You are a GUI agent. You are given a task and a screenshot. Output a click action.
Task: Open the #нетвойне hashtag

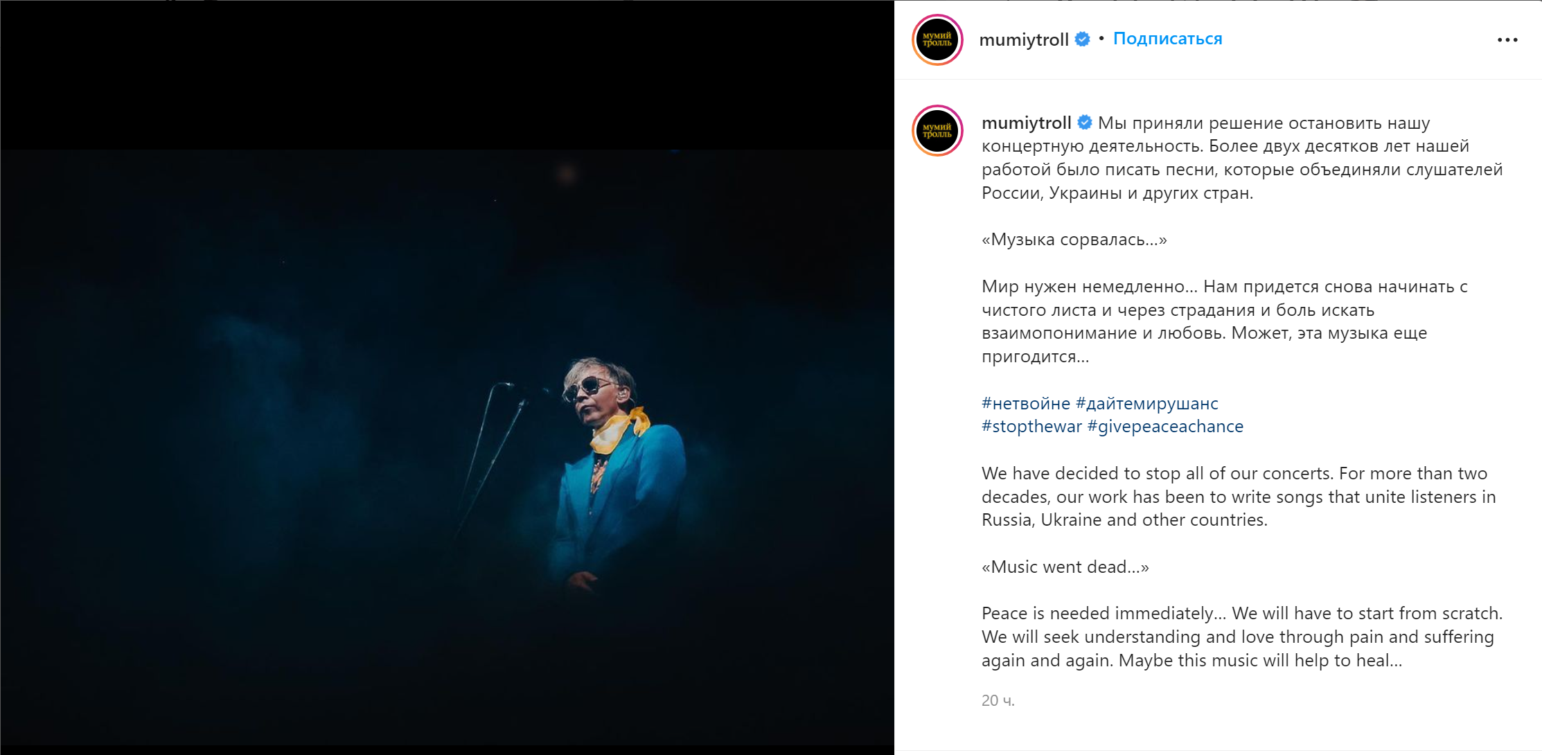pos(1025,403)
